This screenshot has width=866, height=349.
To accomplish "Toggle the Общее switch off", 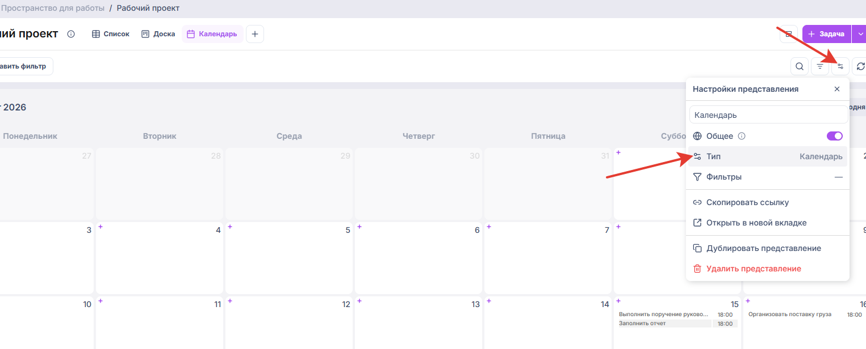I will pyautogui.click(x=835, y=136).
